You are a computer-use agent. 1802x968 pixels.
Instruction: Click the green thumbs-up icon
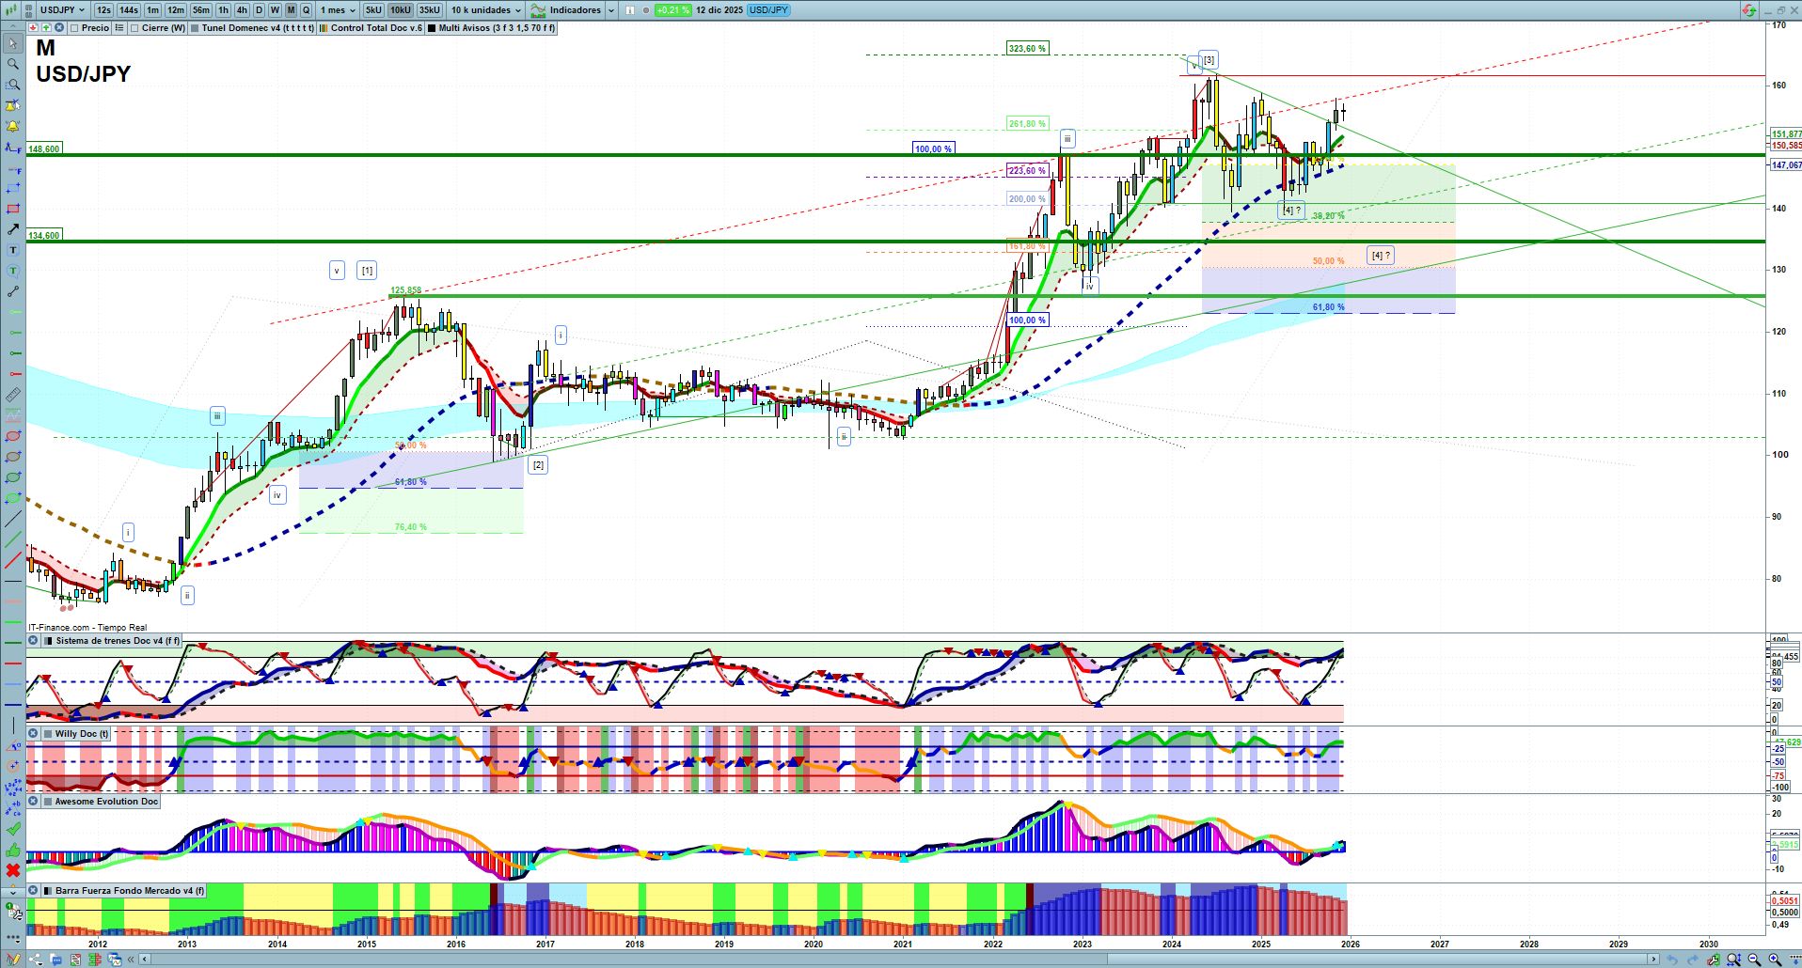(x=13, y=850)
